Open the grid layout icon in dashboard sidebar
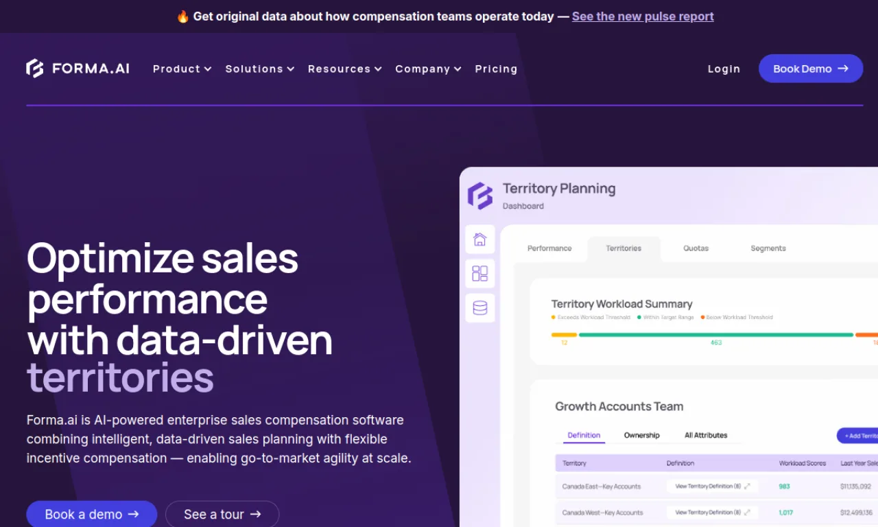Screen dimensions: 878x527 (x=480, y=274)
